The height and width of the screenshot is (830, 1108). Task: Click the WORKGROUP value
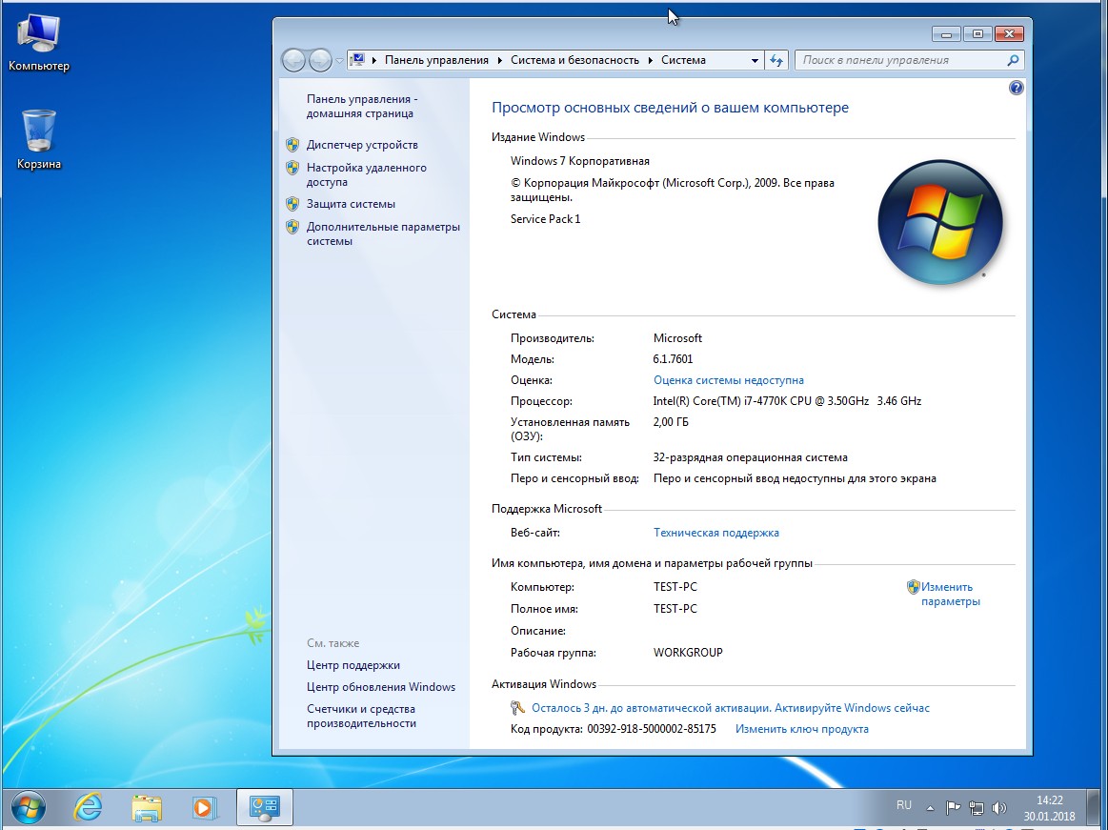[688, 653]
